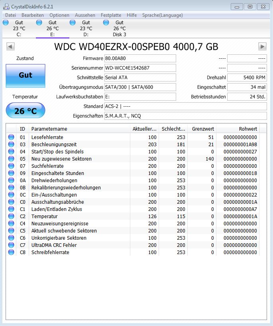Open the Aussehen menu
The width and height of the screenshot is (273, 326).
85,15
